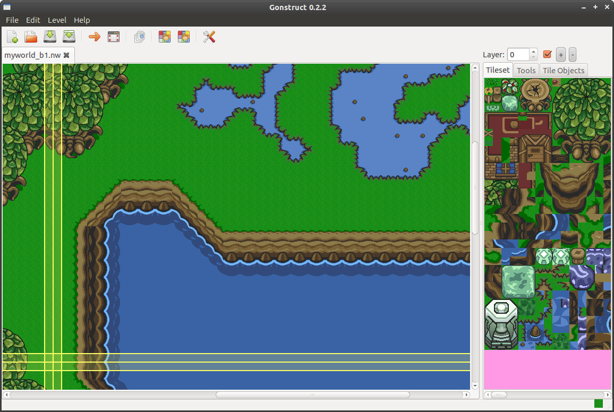
Task: Open an existing level folder
Action: click(x=31, y=37)
